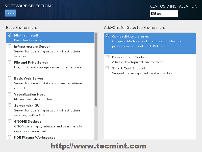Enable Development Tools checkbox
202x152 pixels.
pos(107,56)
